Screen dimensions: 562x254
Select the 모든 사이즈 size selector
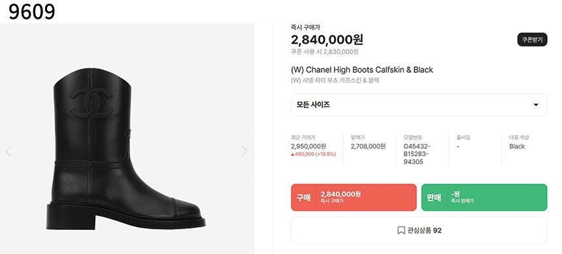pyautogui.click(x=419, y=105)
